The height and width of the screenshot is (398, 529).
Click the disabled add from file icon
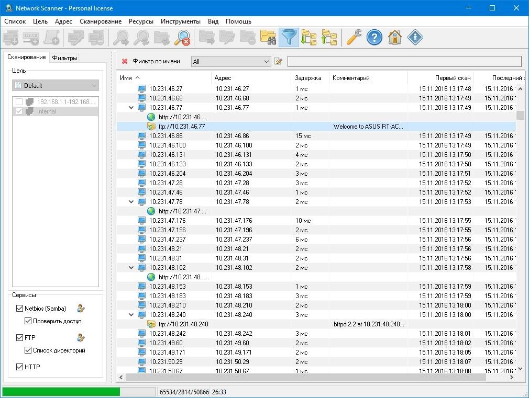tap(52, 38)
